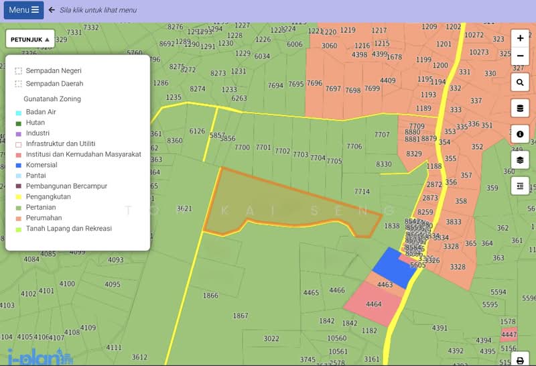Click lot number 10560
536x366 pixels.
(337, 339)
